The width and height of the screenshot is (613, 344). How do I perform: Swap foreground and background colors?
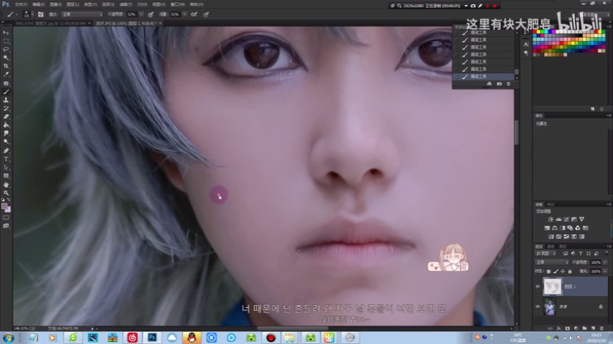pos(8,200)
